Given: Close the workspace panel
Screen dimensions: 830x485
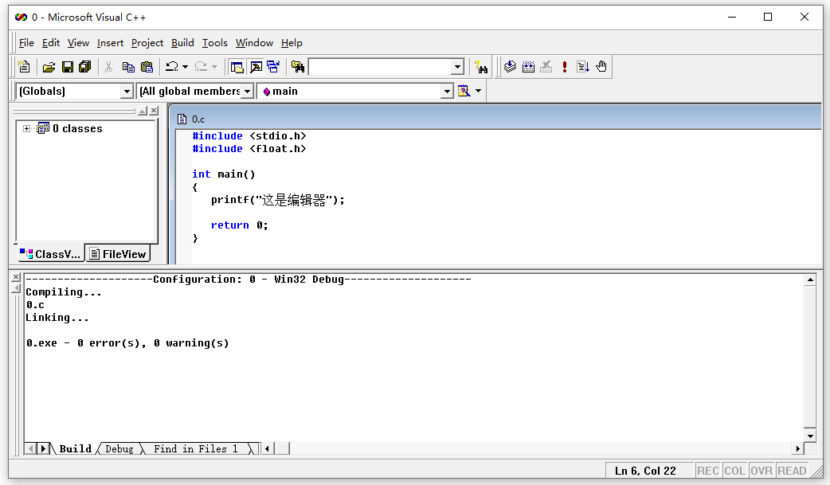Looking at the screenshot, I should click(154, 111).
